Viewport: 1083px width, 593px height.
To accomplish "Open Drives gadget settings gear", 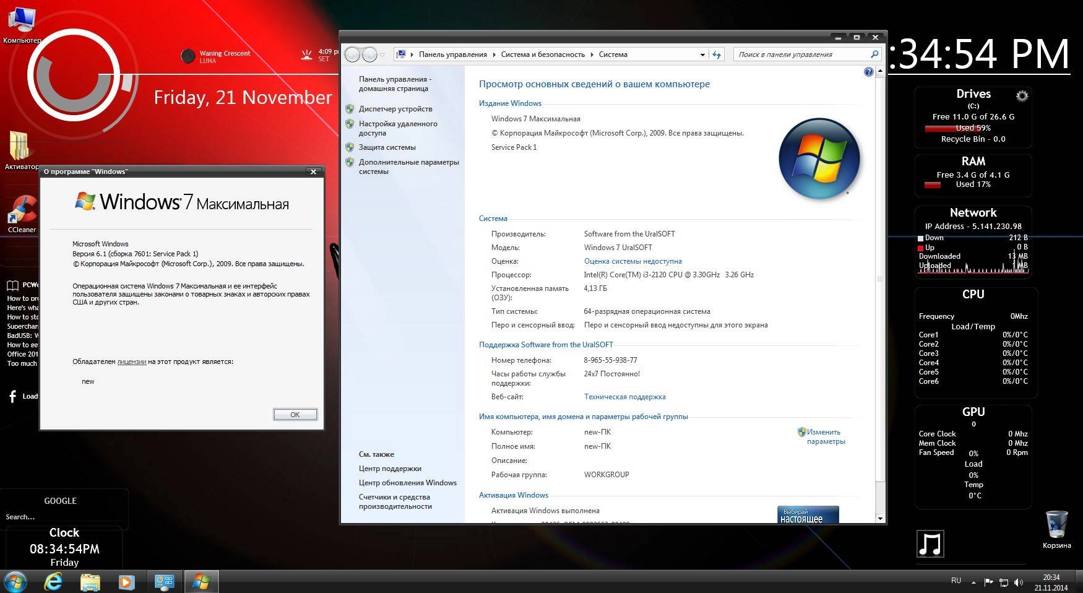I will 1022,96.
